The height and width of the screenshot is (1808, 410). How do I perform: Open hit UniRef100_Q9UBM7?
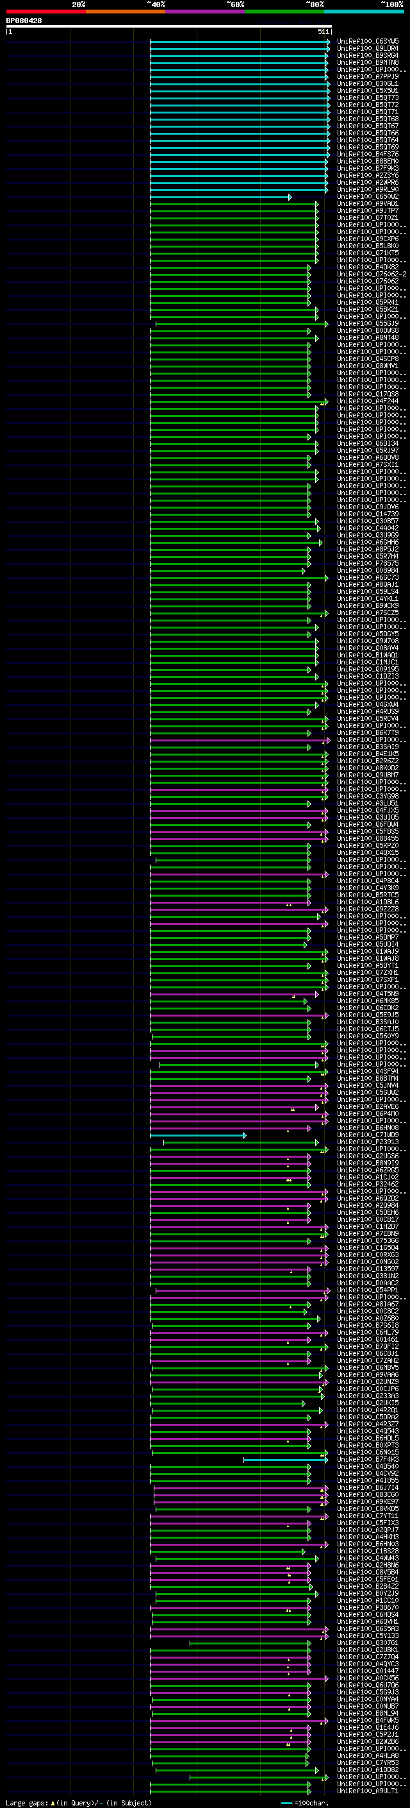tap(368, 775)
